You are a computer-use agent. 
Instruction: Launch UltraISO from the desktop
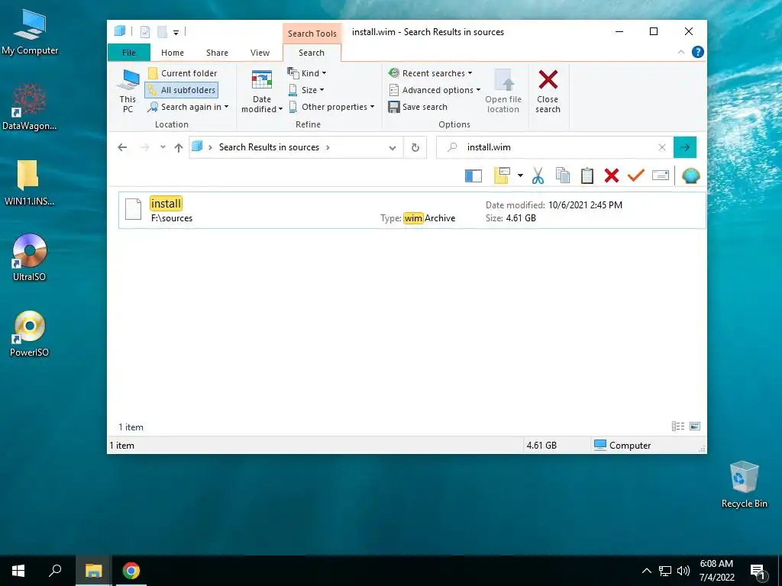coord(30,258)
